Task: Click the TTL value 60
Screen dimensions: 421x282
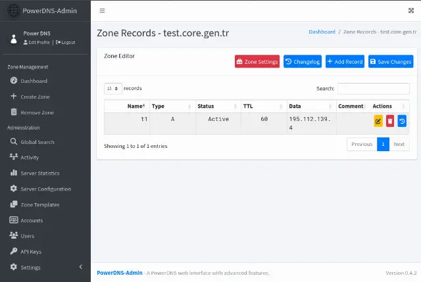Action: (x=264, y=119)
